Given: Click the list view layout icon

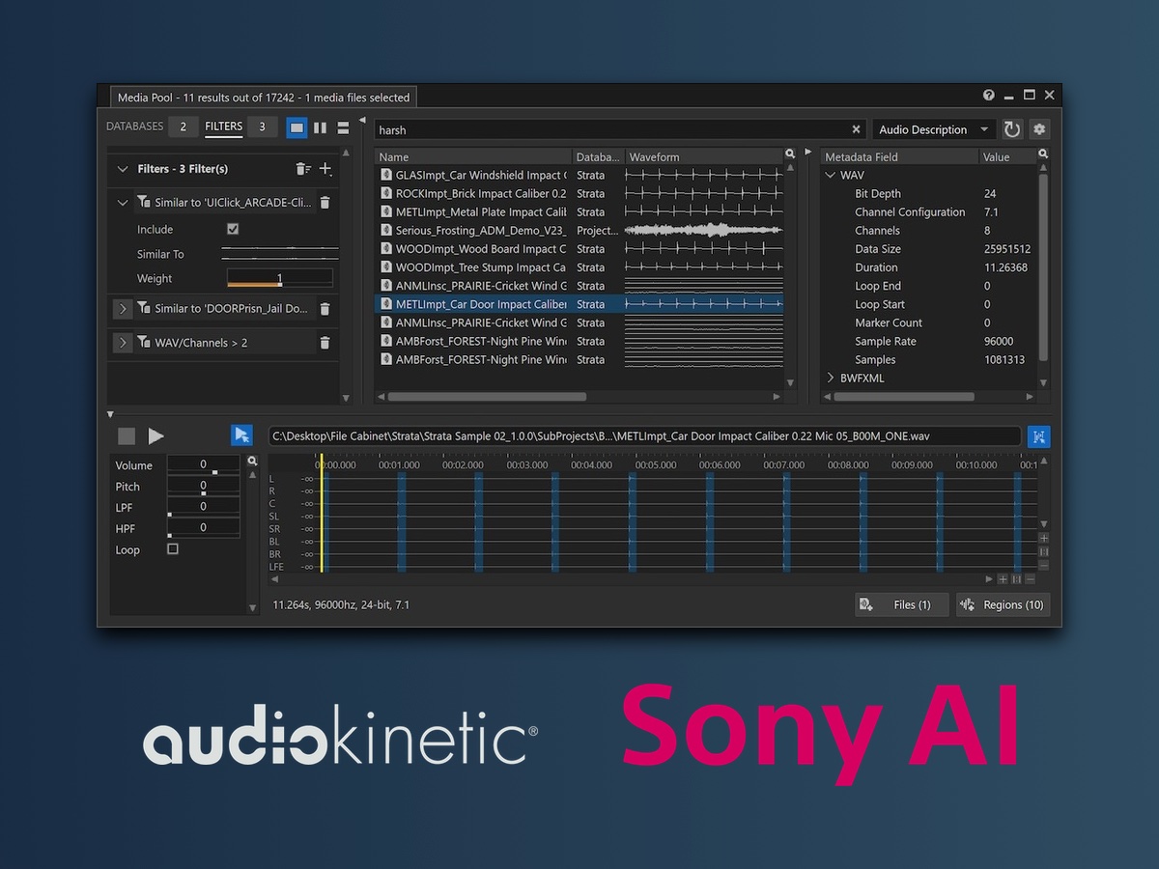Looking at the screenshot, I should 342,126.
